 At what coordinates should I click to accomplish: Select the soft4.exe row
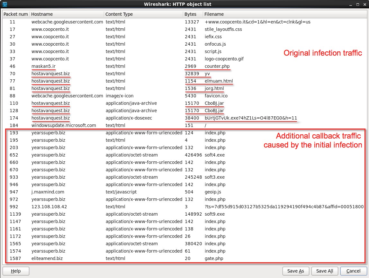184,155
